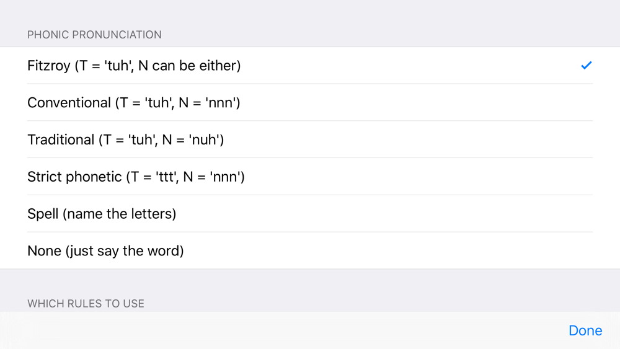
Task: Select Spell (name the letters)
Action: coord(310,214)
